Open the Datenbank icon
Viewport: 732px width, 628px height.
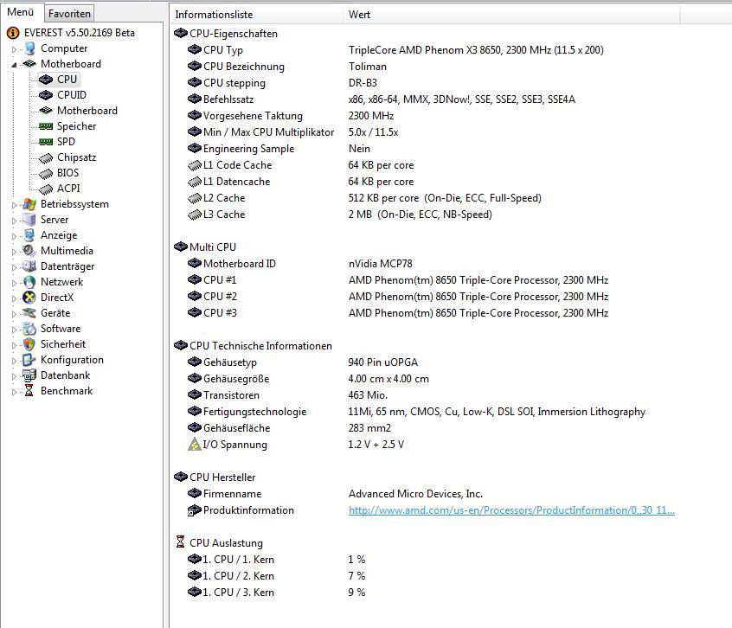[x=29, y=375]
